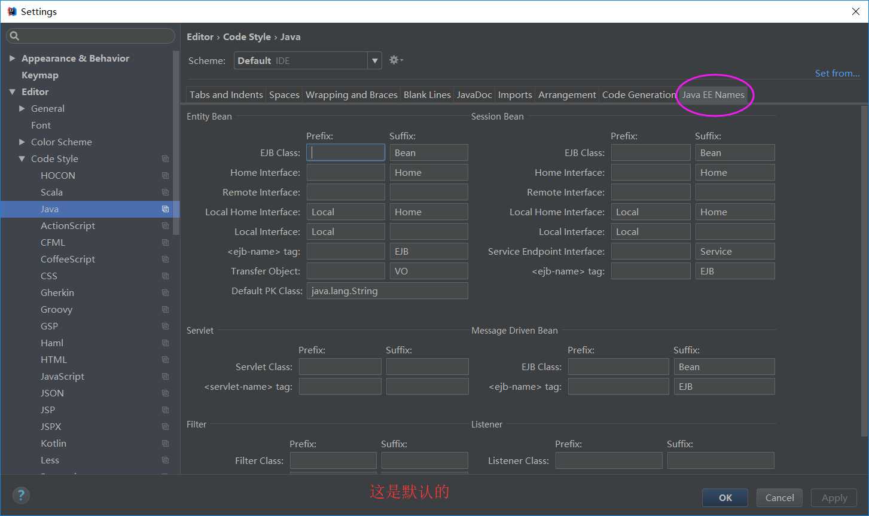Click the settings search field
Screen dimensions: 869x516
(x=90, y=36)
